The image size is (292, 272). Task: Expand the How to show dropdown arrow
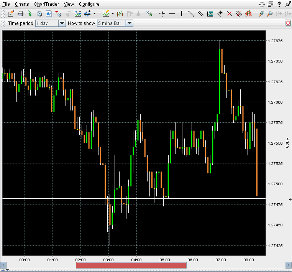pyautogui.click(x=130, y=23)
